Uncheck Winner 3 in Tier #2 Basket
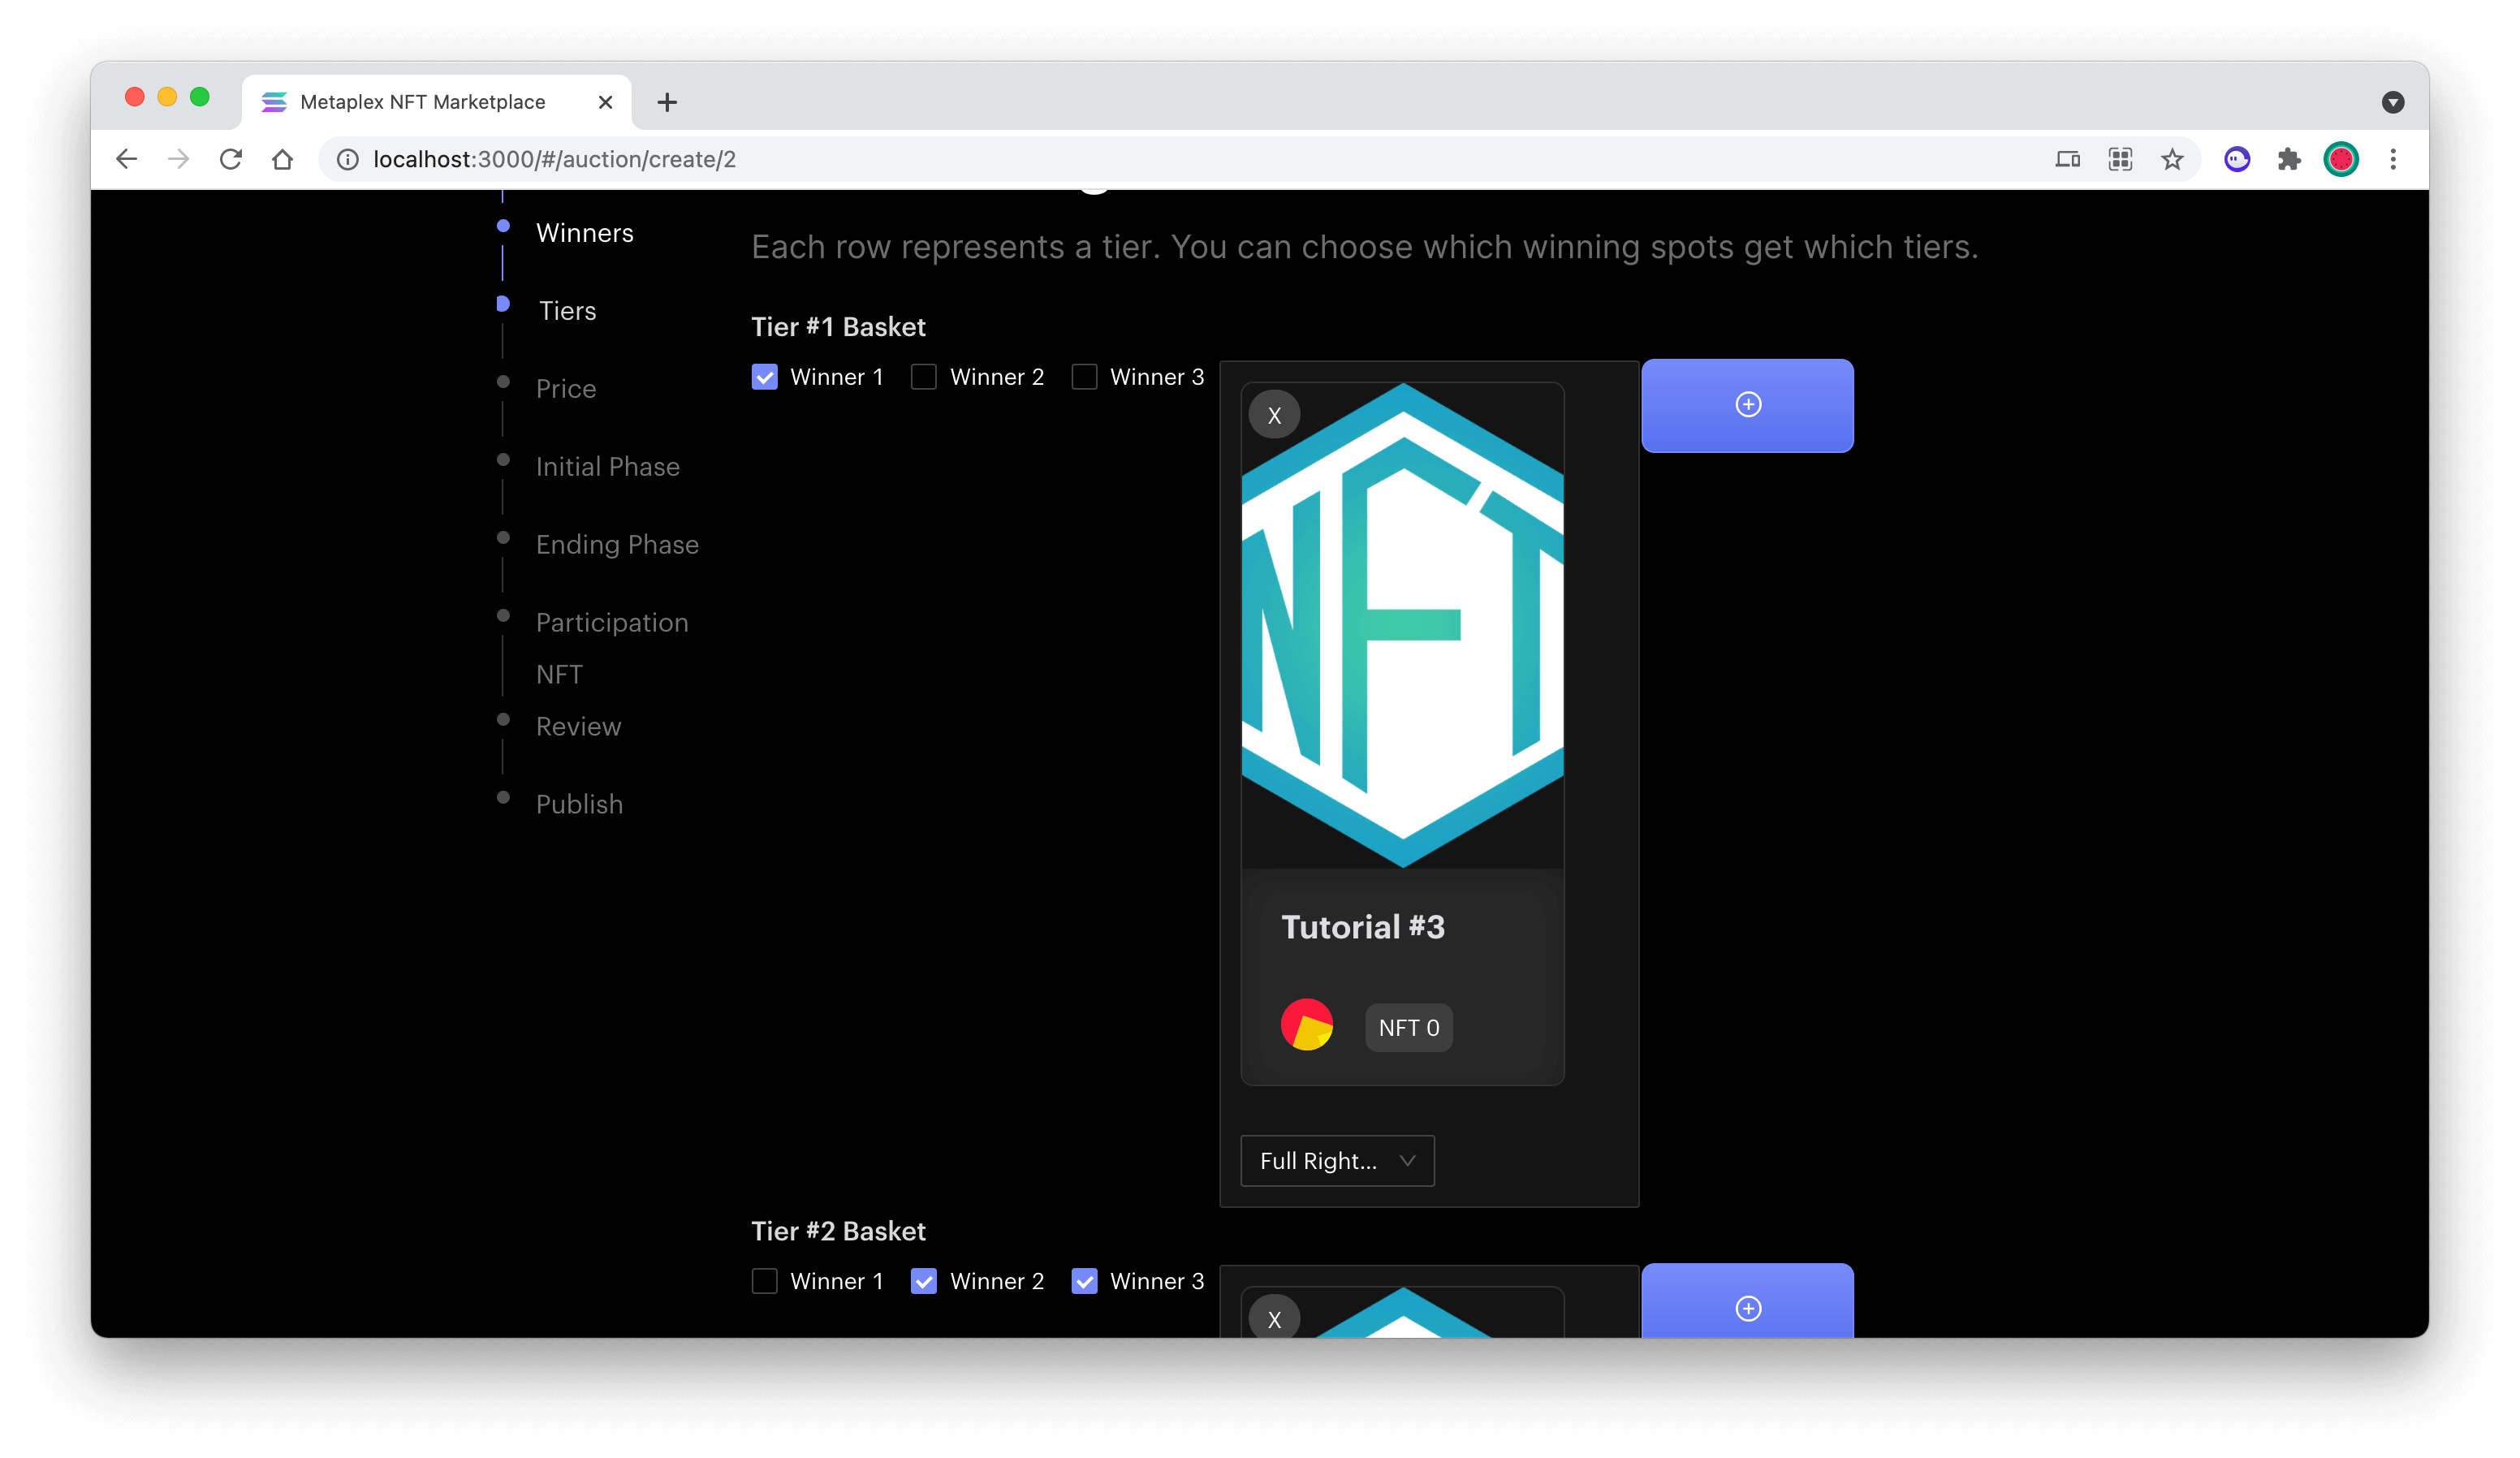This screenshot has height=1458, width=2520. click(x=1084, y=1281)
